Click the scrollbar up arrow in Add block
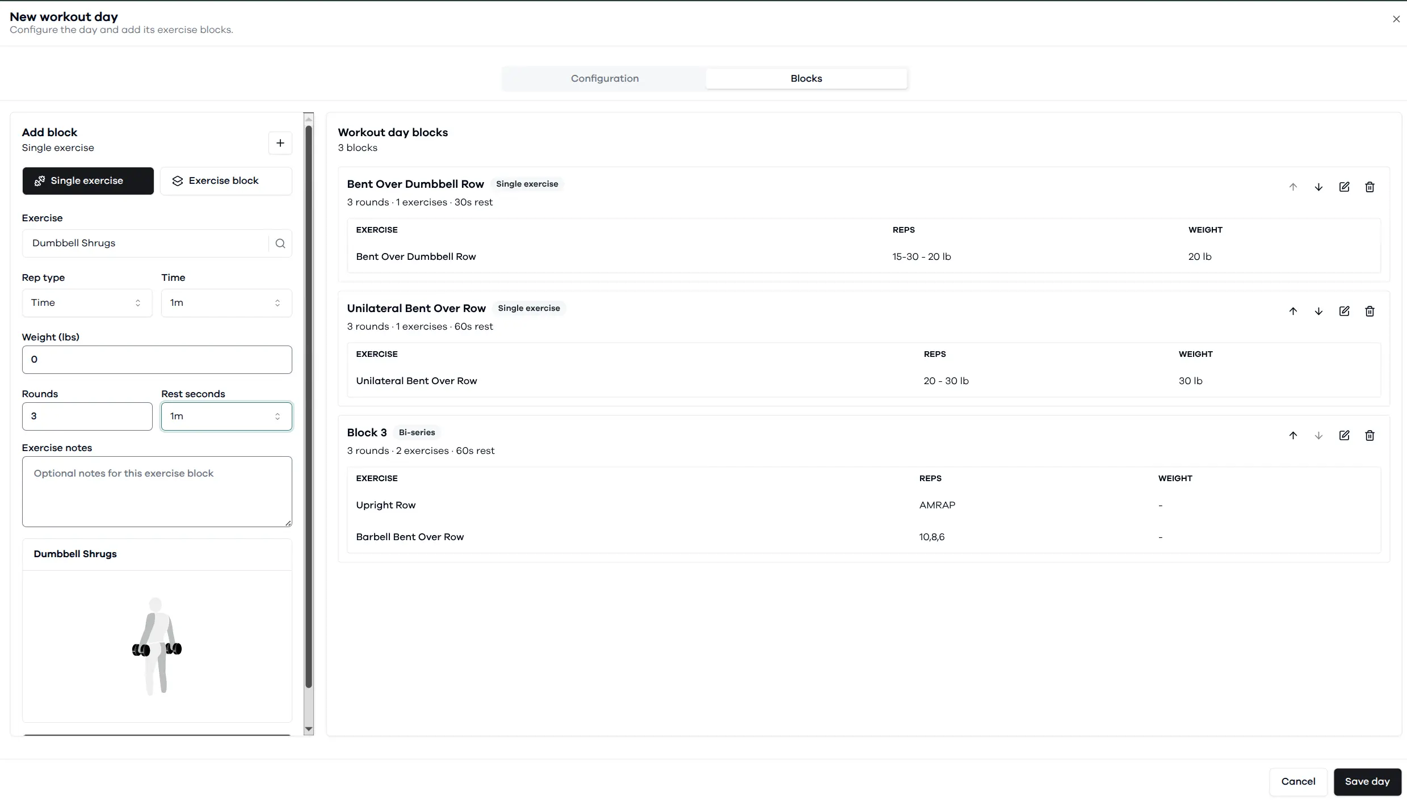This screenshot has width=1407, height=800. [x=309, y=119]
